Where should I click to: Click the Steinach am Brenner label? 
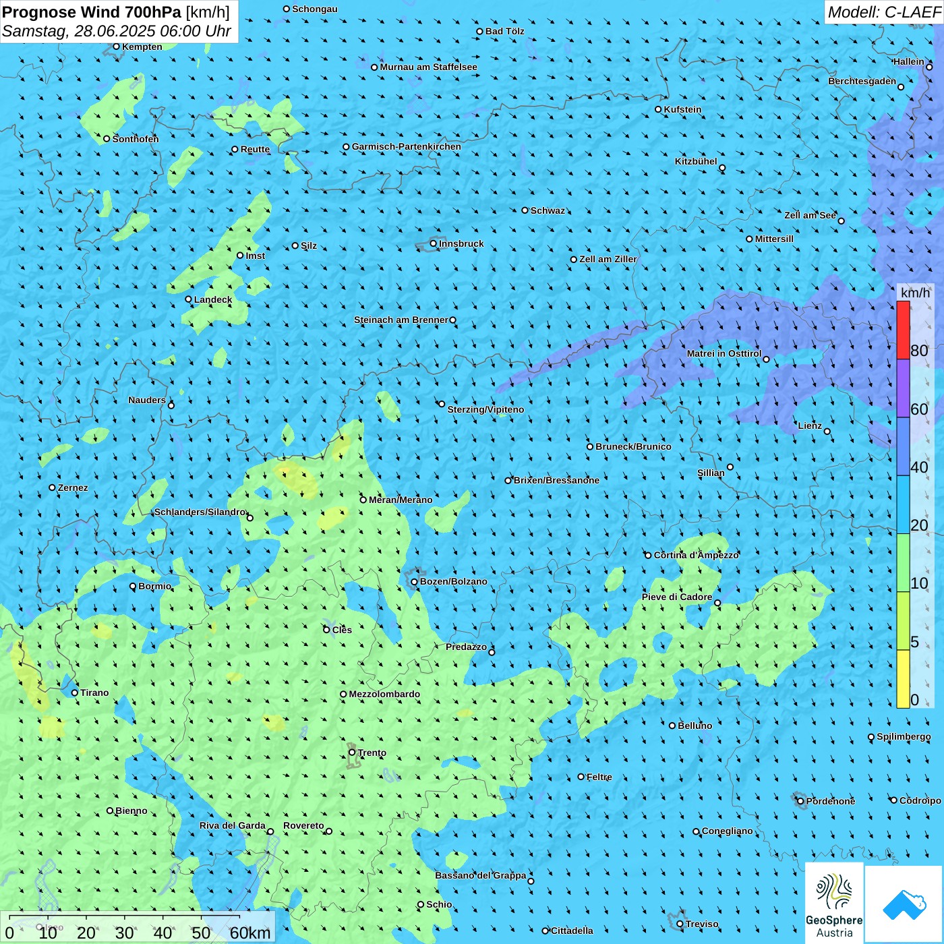tap(401, 320)
